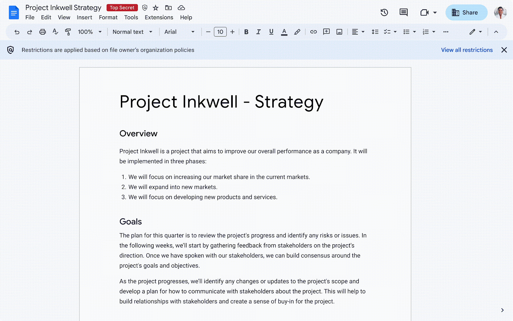
Task: Expand the bulleted list options arrow
Action: (x=414, y=32)
